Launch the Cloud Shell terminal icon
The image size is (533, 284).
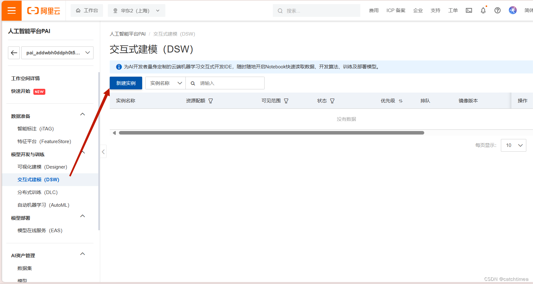pyautogui.click(x=469, y=10)
